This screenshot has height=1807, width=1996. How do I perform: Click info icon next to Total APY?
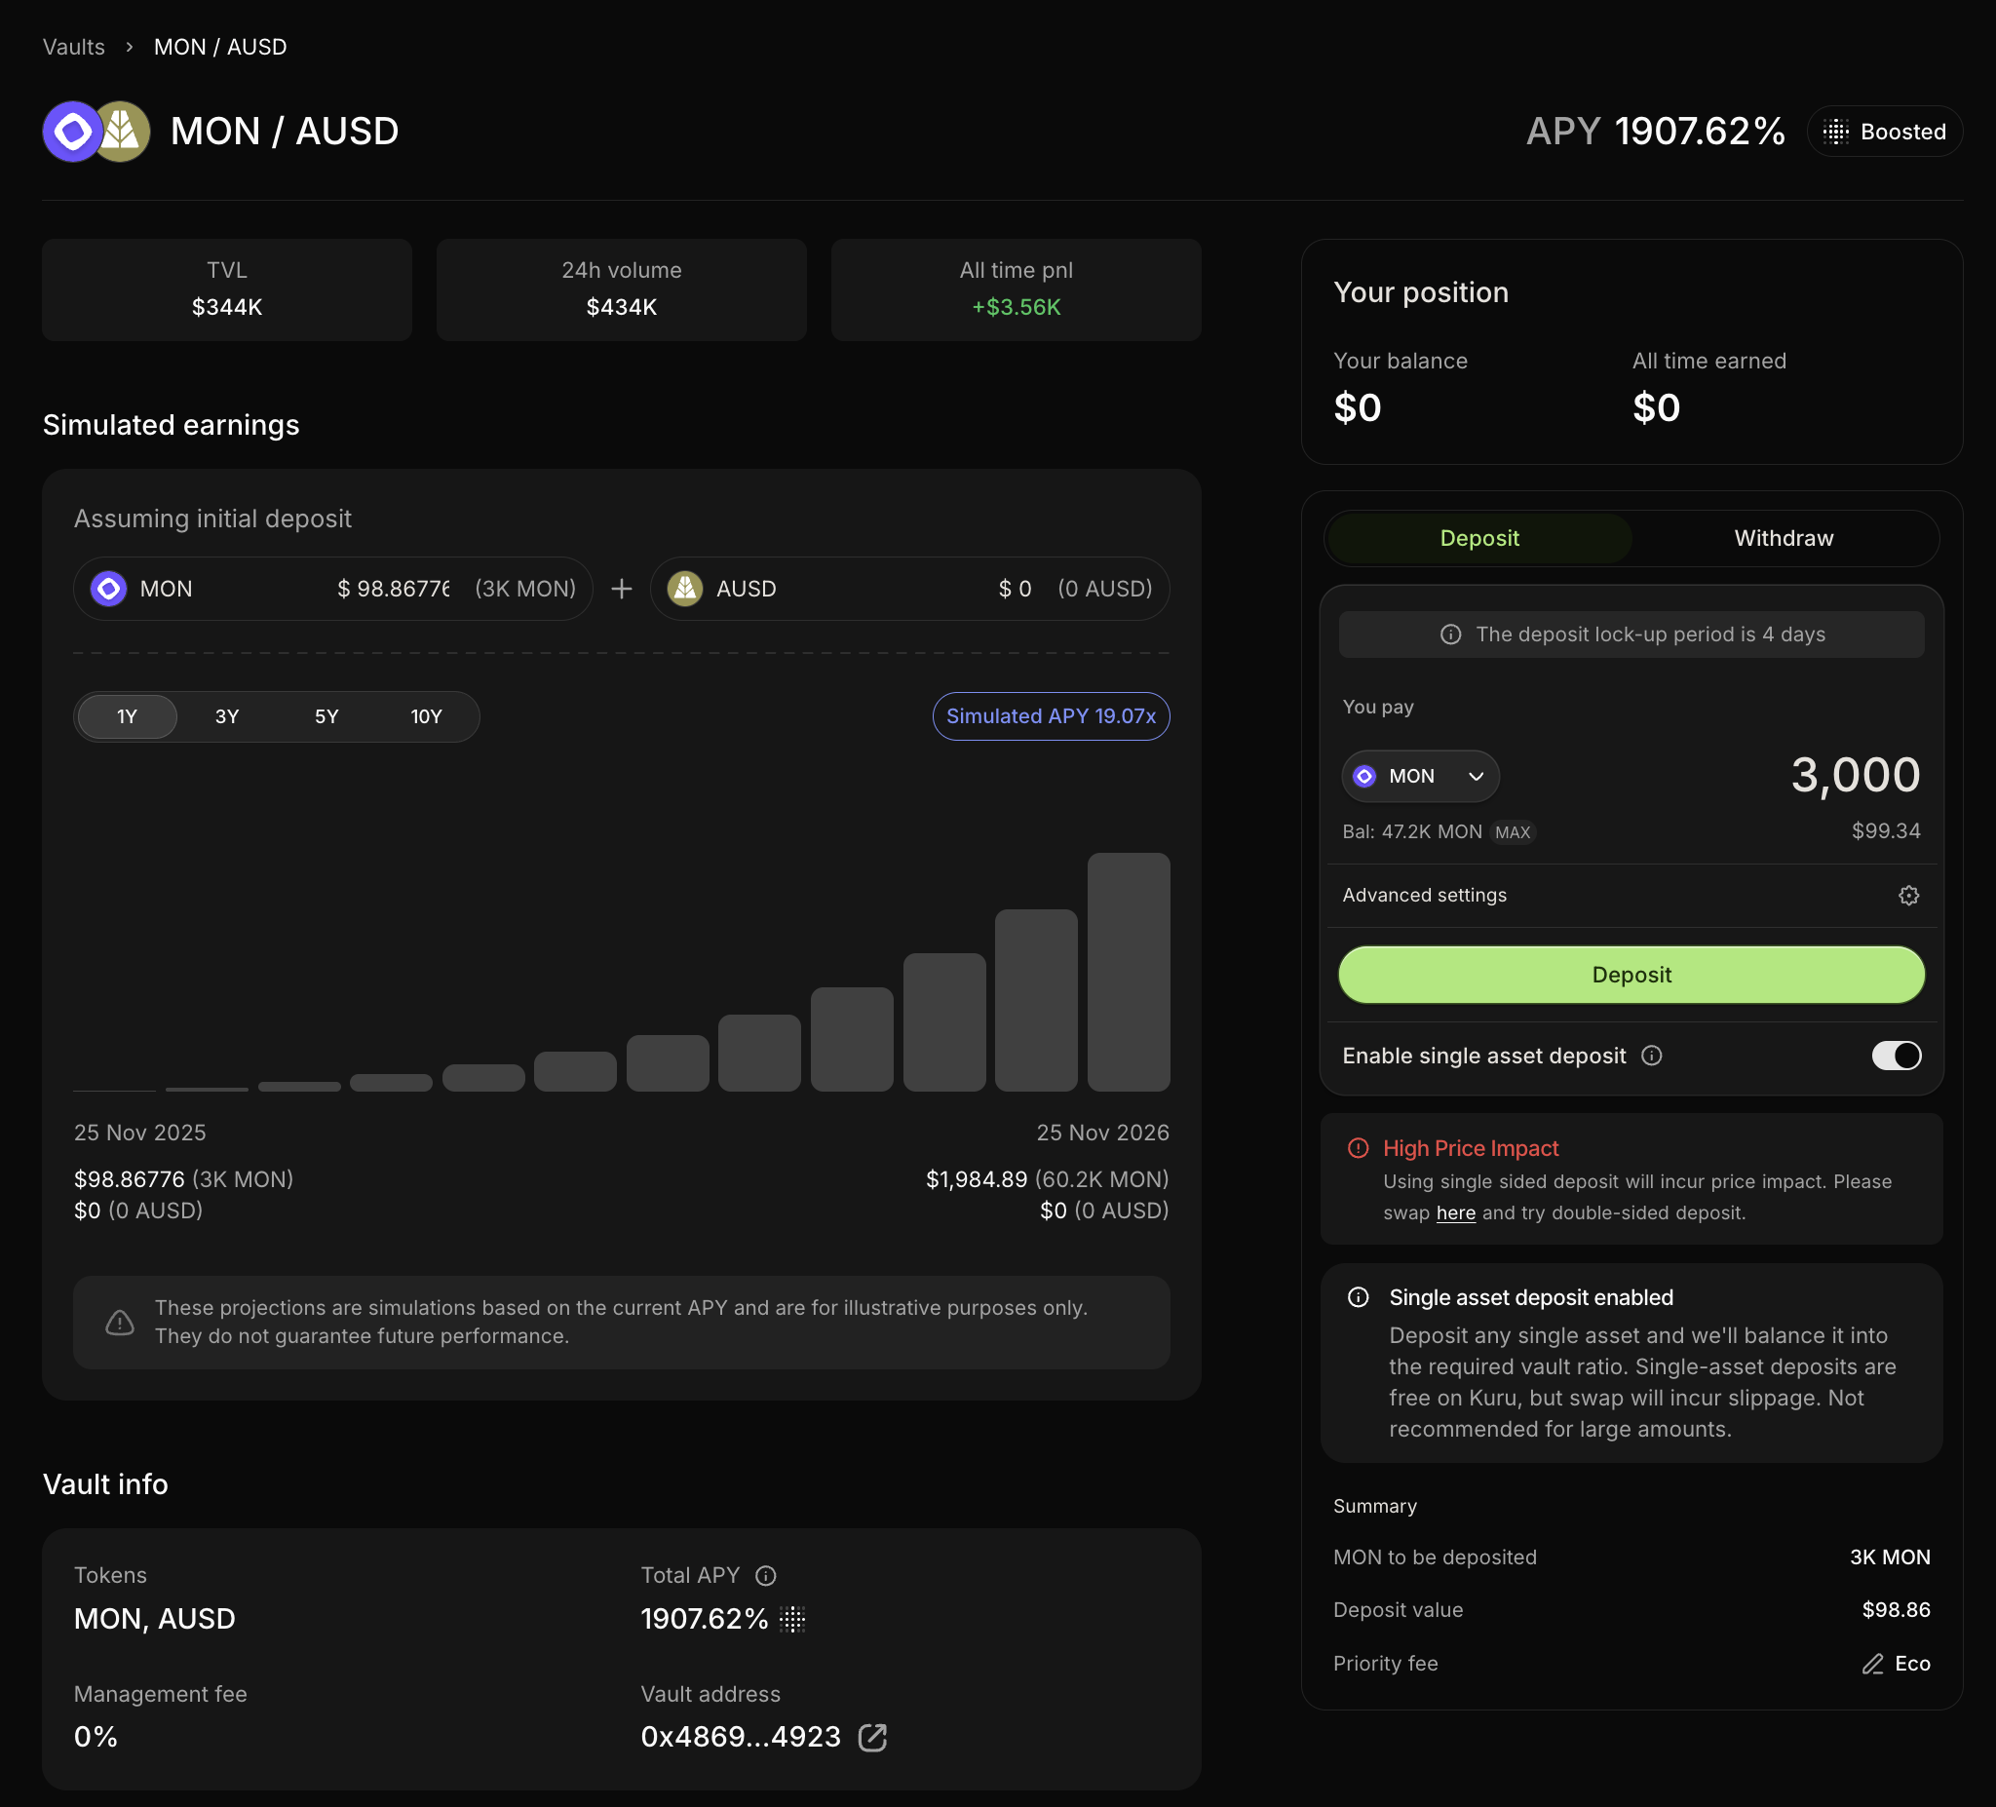click(x=765, y=1575)
